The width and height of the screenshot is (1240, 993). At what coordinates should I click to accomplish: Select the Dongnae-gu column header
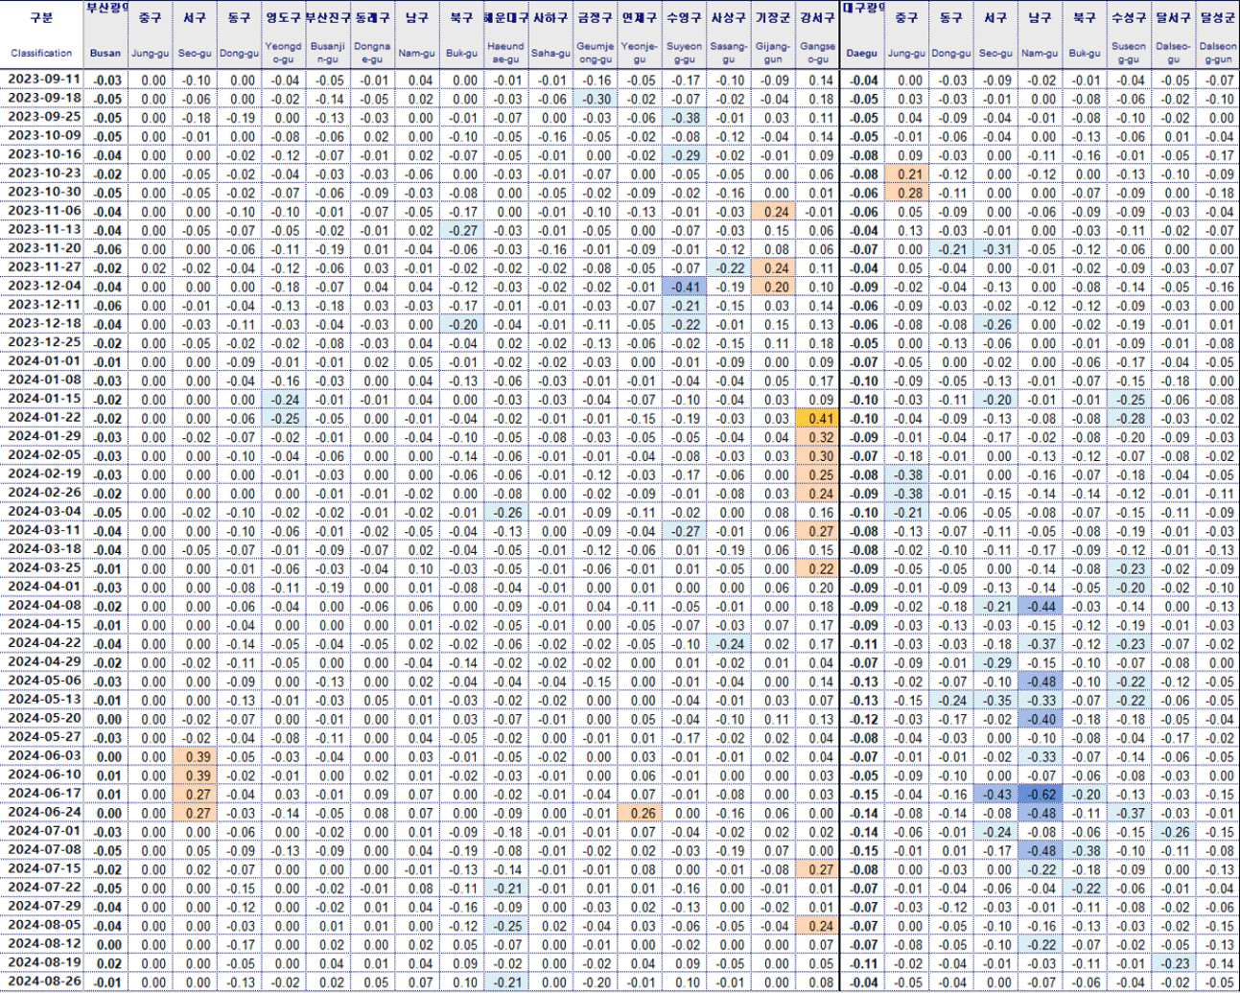pyautogui.click(x=372, y=53)
